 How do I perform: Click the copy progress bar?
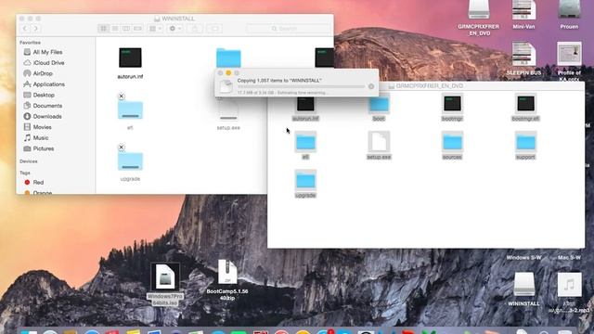point(301,86)
